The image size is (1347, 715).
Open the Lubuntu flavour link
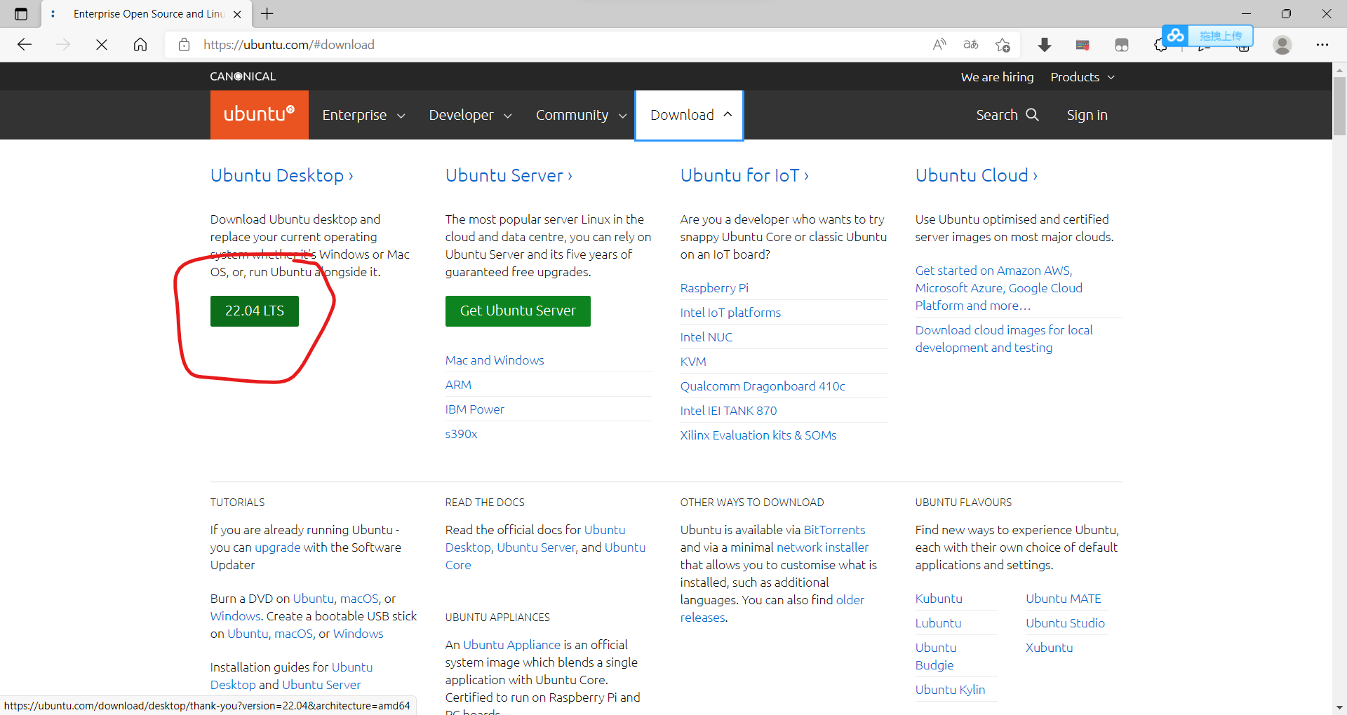pyautogui.click(x=938, y=623)
